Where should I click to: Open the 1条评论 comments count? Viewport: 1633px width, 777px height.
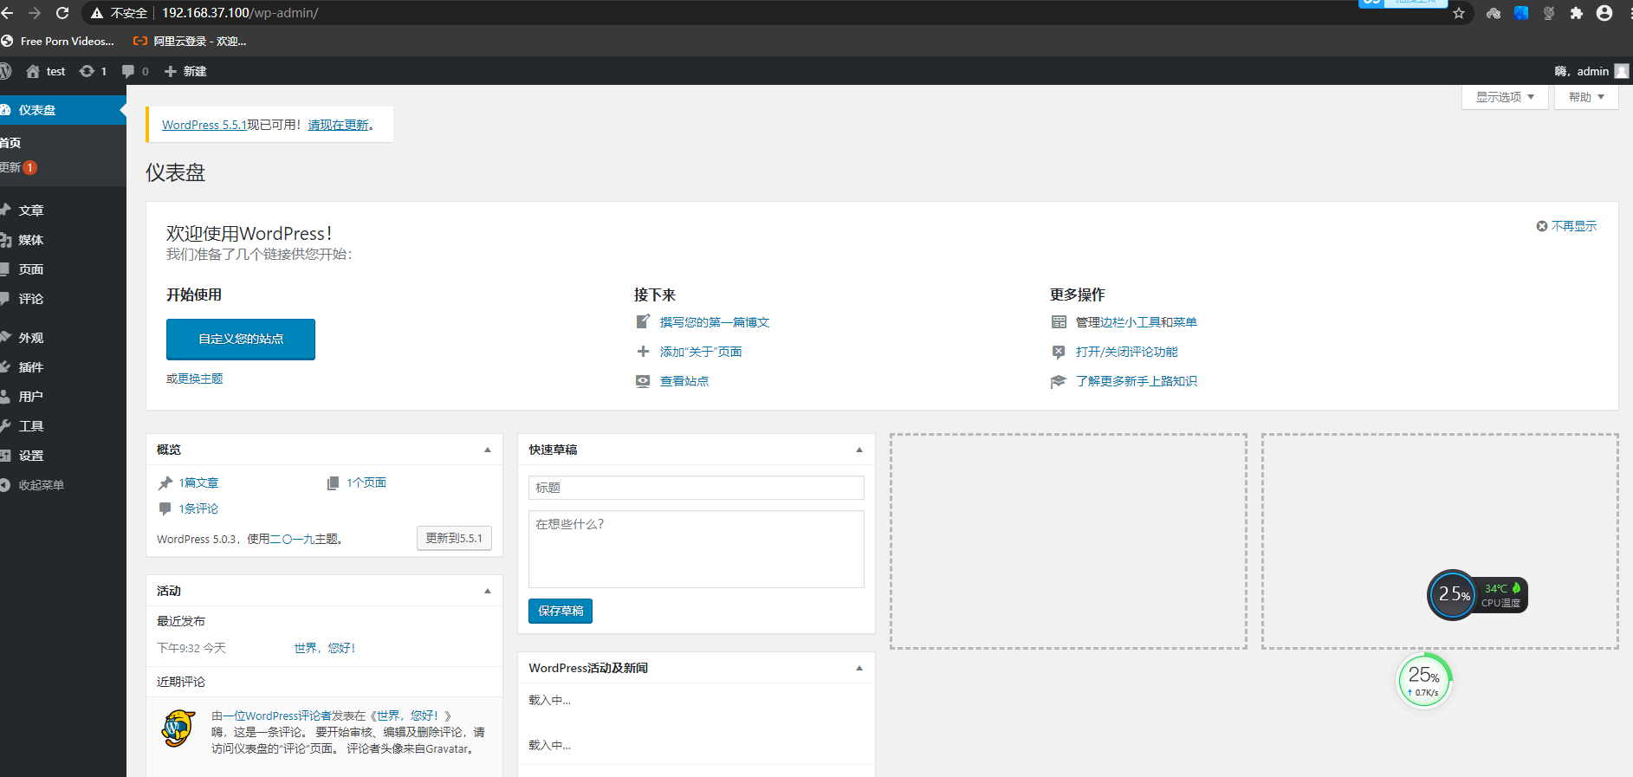tap(198, 509)
